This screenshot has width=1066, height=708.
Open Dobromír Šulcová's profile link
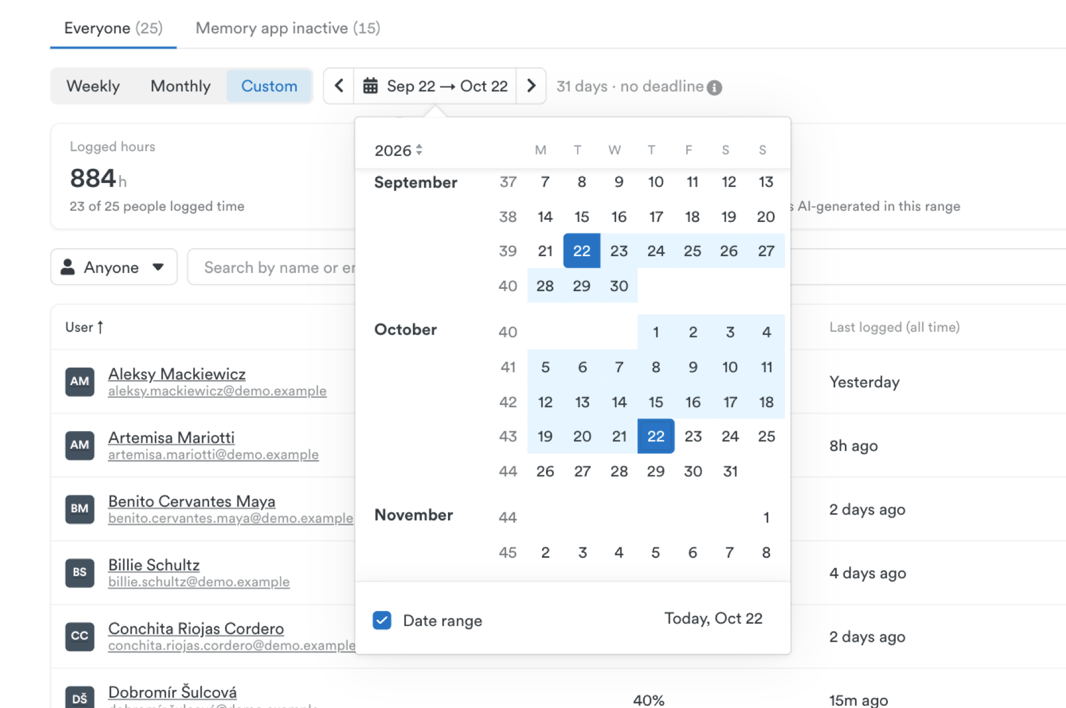(172, 692)
